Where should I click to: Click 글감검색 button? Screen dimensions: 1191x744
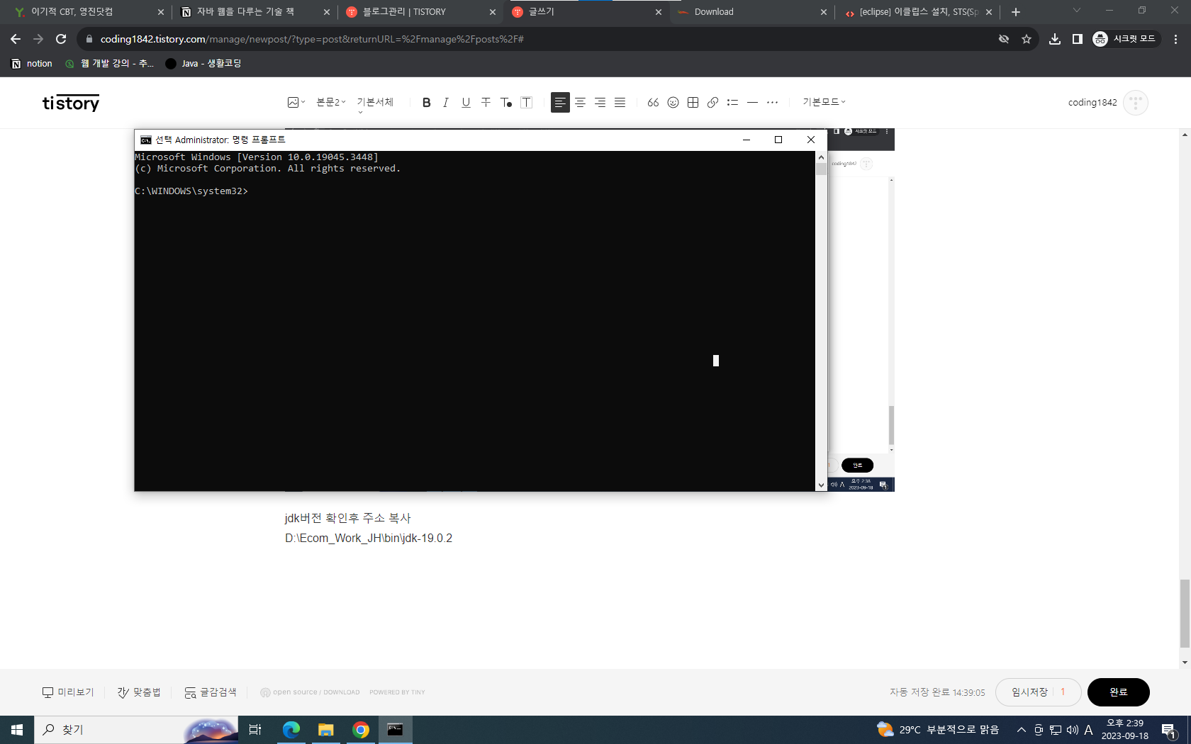pyautogui.click(x=211, y=692)
